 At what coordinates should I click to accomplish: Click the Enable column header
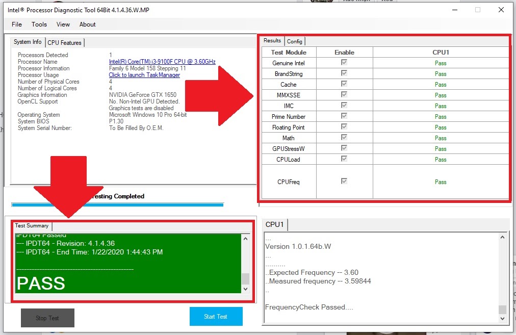click(345, 53)
